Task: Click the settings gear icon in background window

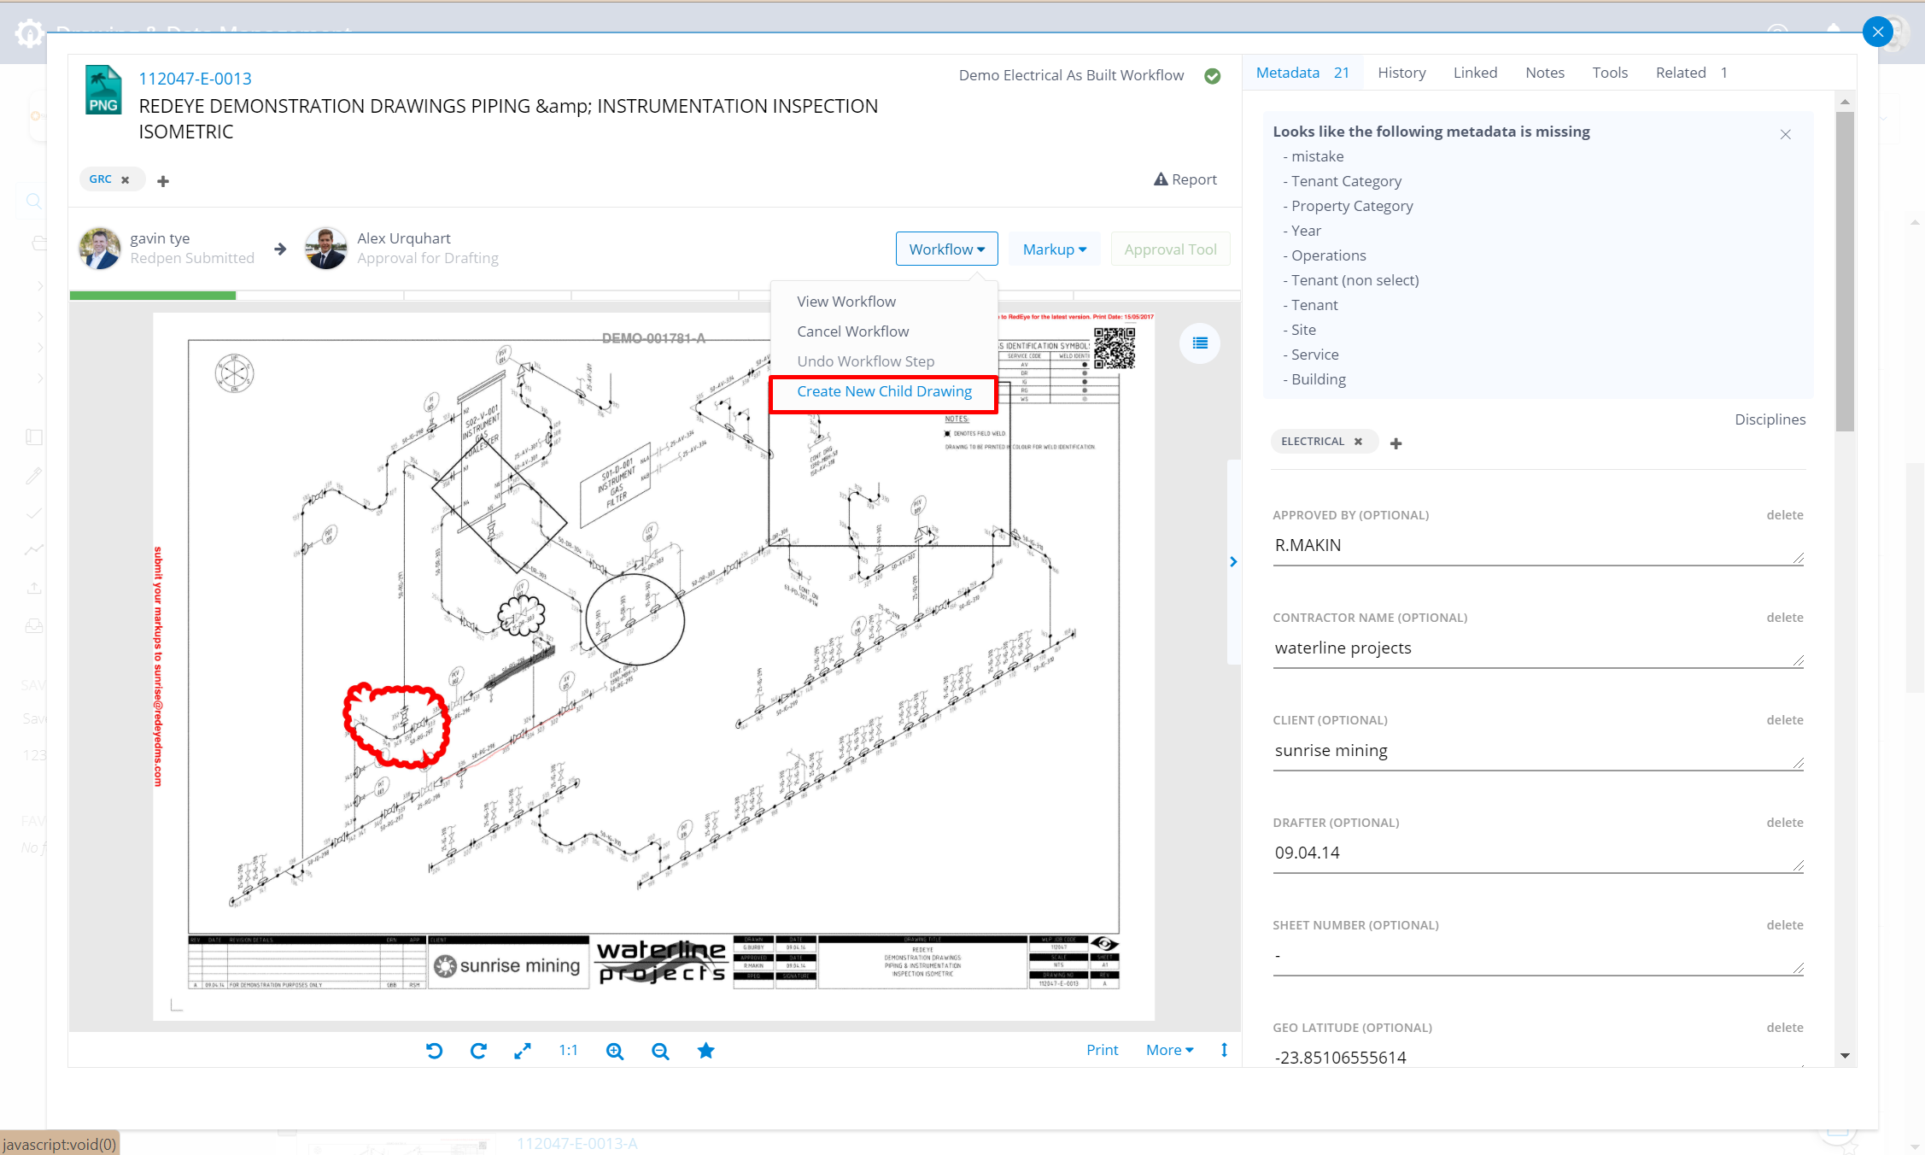Action: tap(30, 32)
